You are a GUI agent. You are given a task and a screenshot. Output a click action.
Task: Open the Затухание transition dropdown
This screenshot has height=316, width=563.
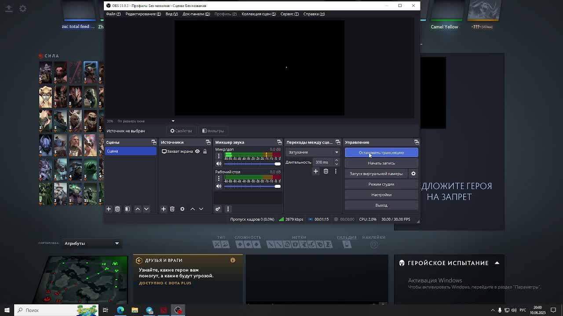click(313, 152)
